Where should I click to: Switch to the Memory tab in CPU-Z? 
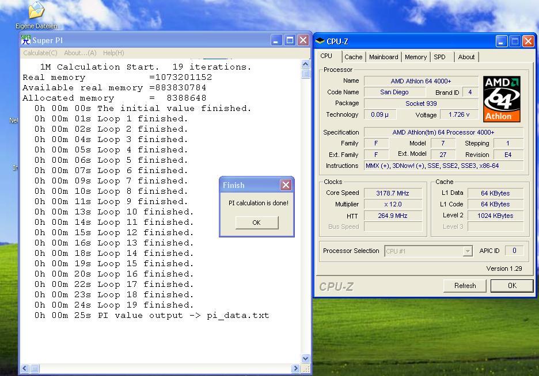pyautogui.click(x=416, y=57)
